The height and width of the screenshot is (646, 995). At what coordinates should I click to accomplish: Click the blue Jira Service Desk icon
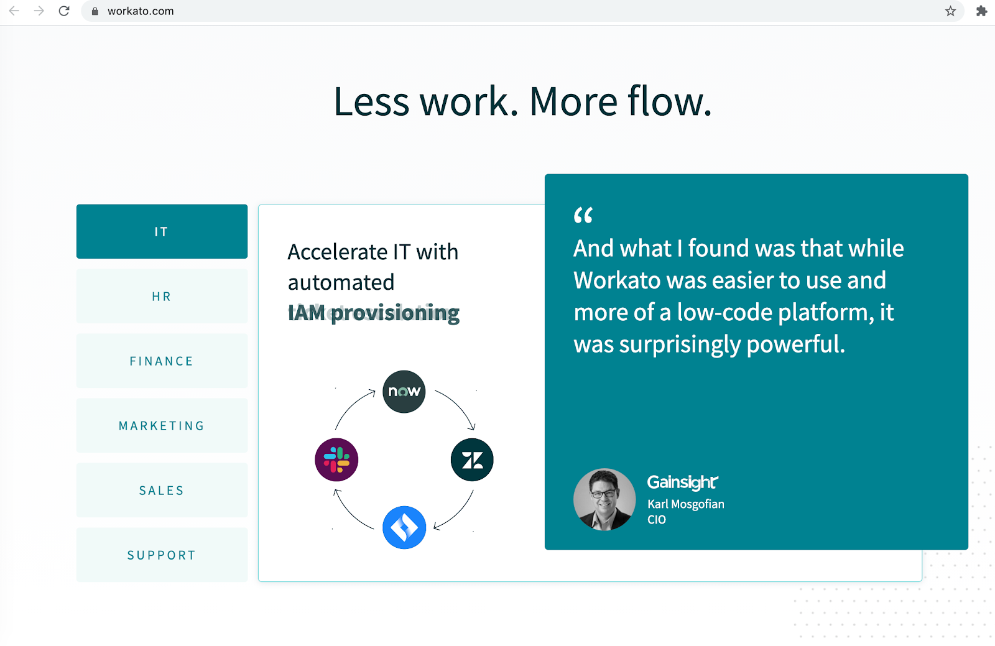404,528
